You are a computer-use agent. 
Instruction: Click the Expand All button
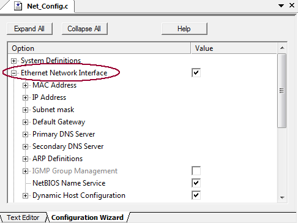pos(29,29)
